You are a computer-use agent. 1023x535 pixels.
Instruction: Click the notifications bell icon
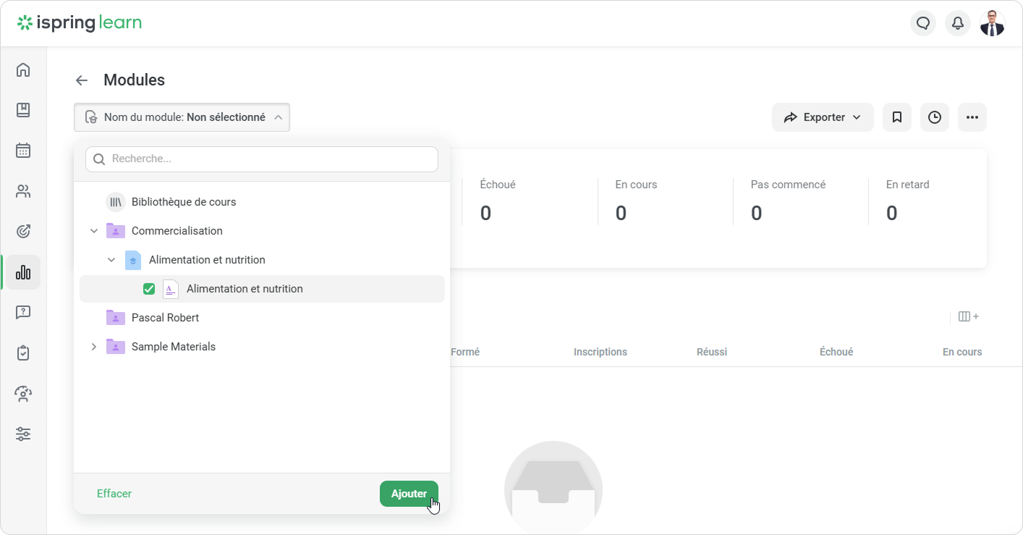click(x=957, y=23)
